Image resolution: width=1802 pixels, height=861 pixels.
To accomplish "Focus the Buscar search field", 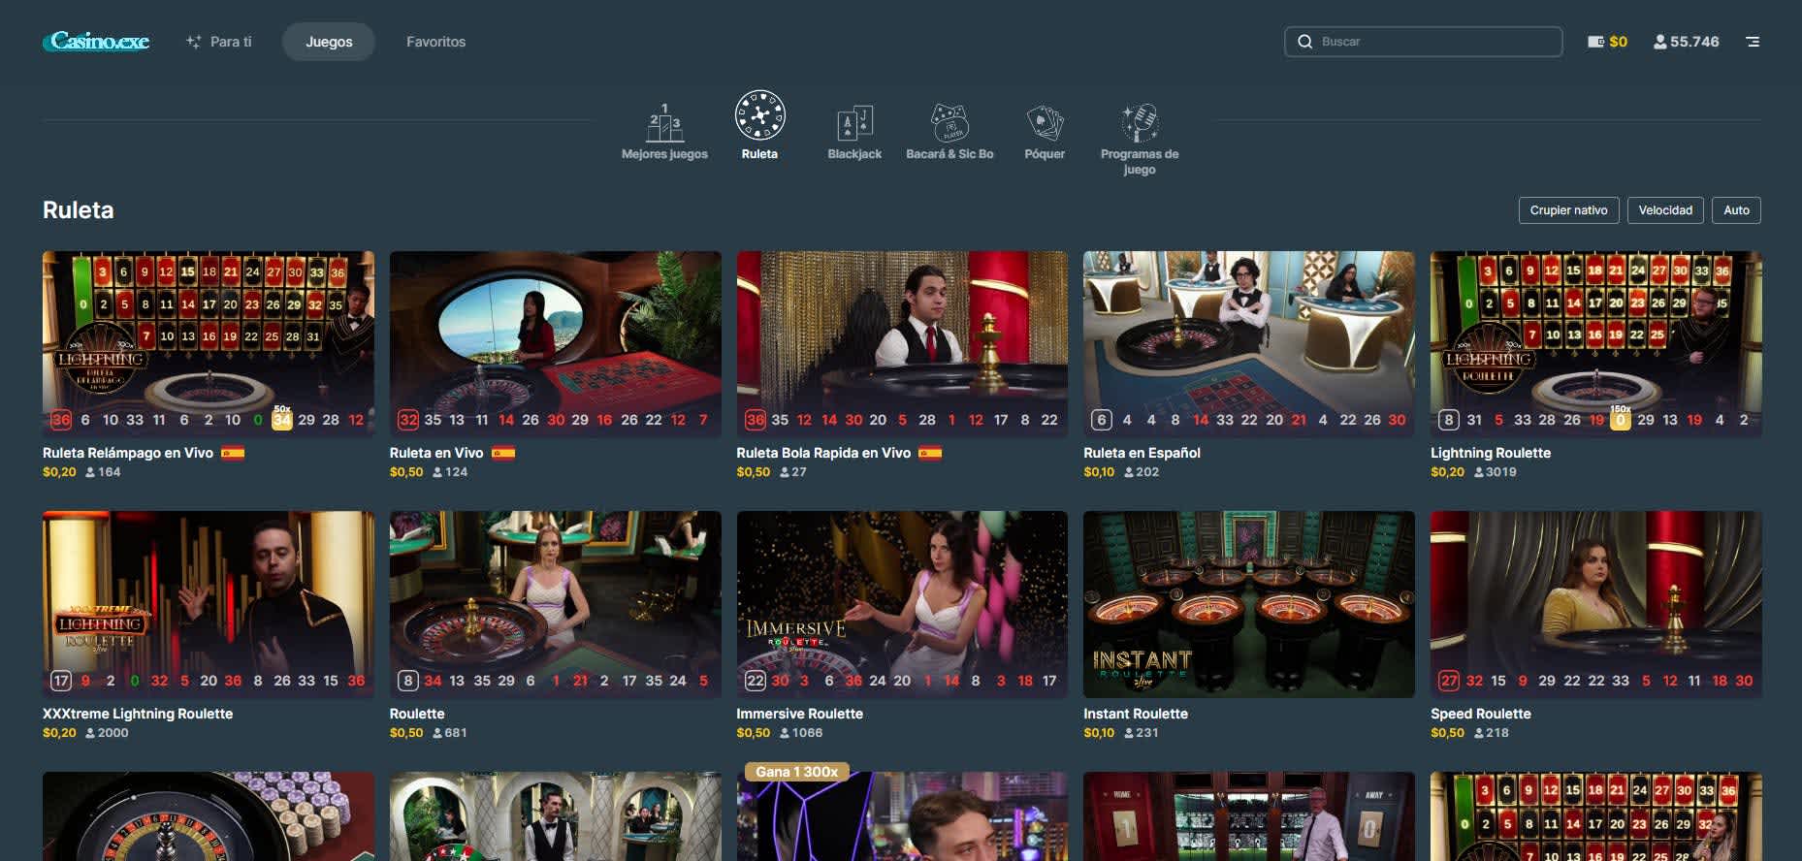I will tap(1423, 42).
